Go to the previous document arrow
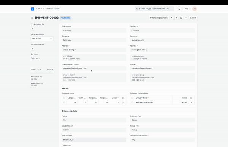This screenshot has width=228, height=147. point(172,18)
